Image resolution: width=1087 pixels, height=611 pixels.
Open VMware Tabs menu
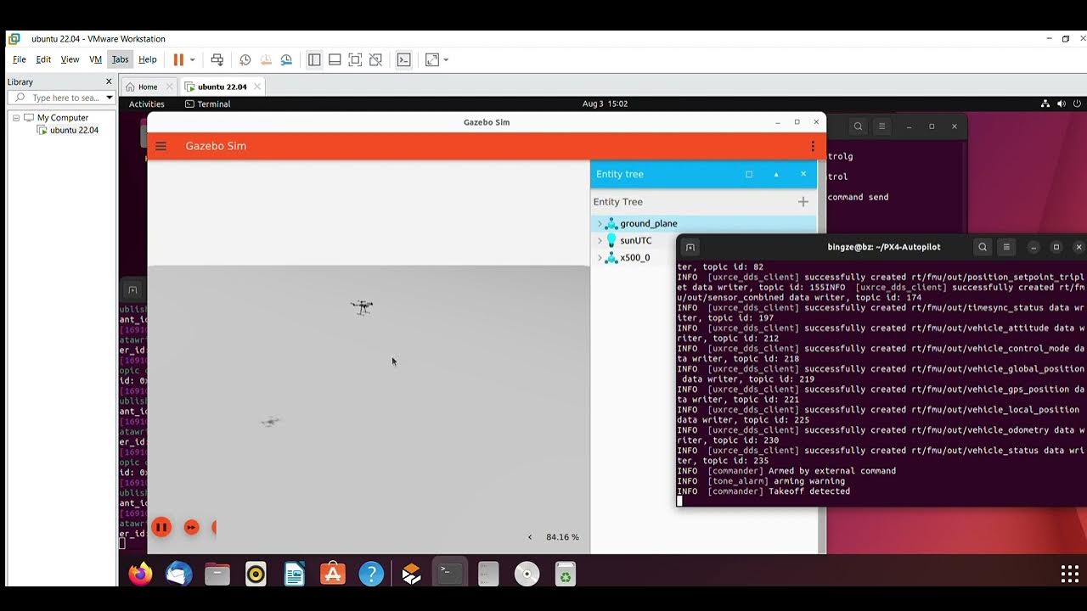[121, 59]
